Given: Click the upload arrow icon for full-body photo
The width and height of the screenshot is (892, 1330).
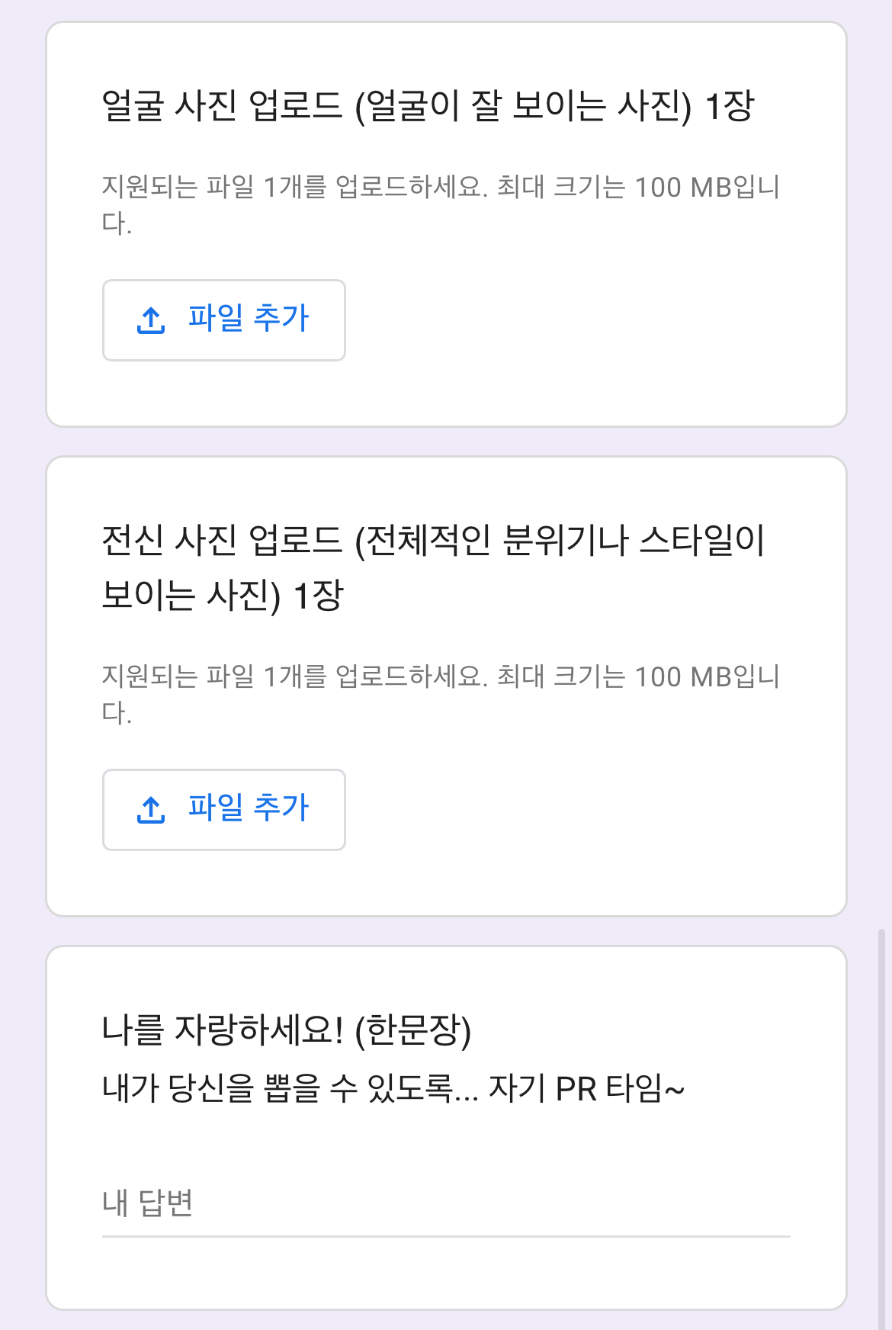Looking at the screenshot, I should 151,810.
